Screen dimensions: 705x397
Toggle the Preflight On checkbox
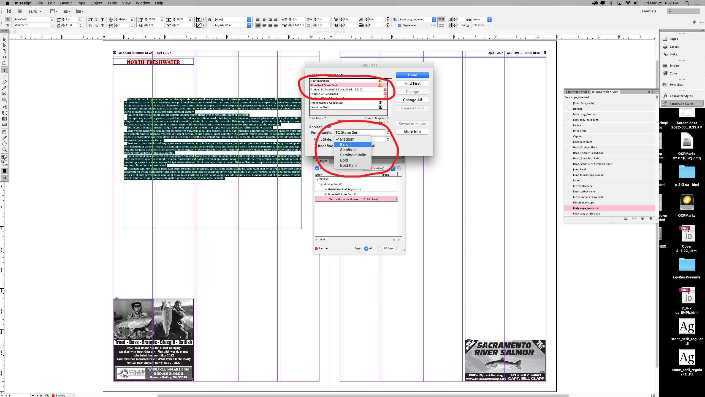[317, 168]
